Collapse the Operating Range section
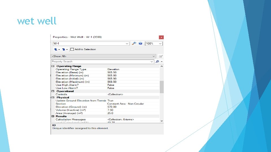Viewport: 271px width, 152px height. pyautogui.click(x=53, y=66)
